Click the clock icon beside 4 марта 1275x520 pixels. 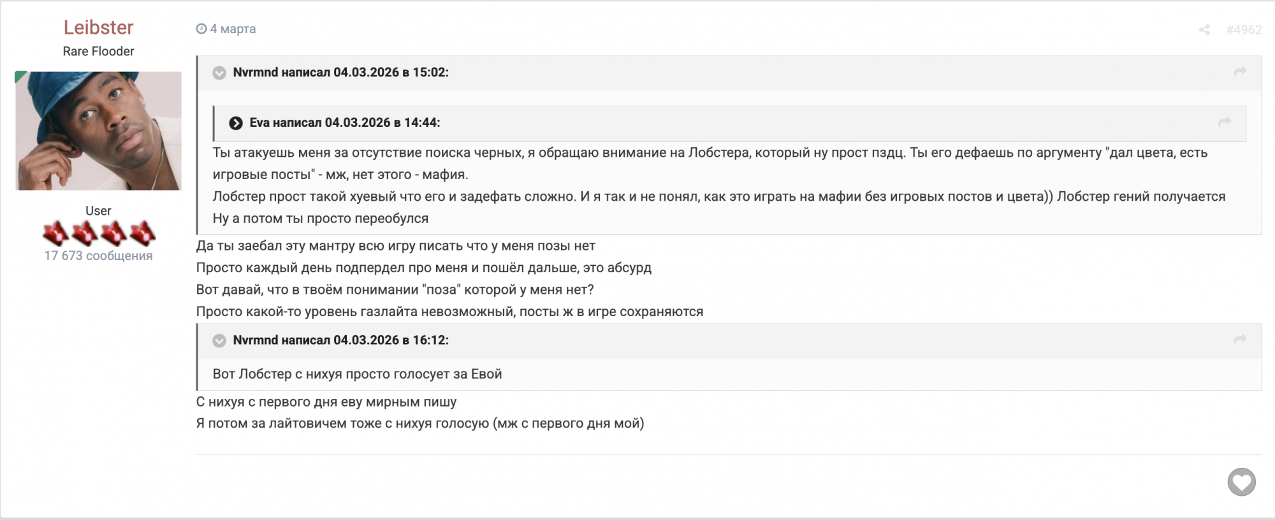[x=201, y=29]
